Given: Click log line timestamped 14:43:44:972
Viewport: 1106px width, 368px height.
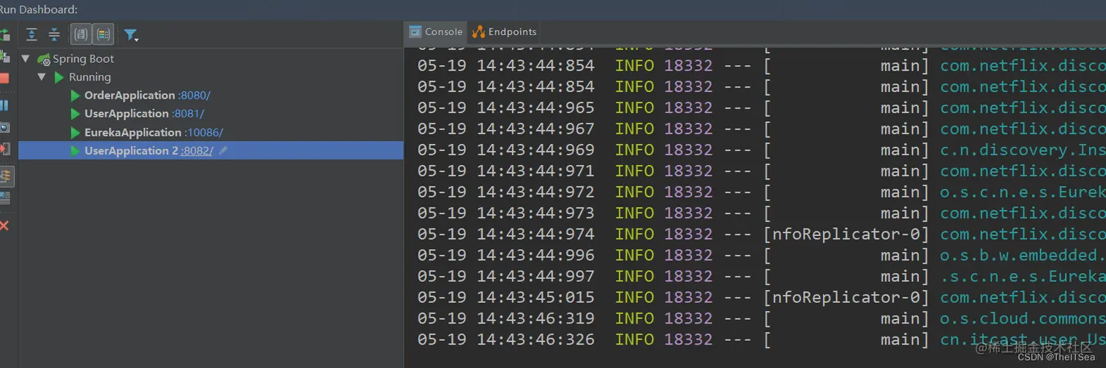Looking at the screenshot, I should [x=761, y=192].
